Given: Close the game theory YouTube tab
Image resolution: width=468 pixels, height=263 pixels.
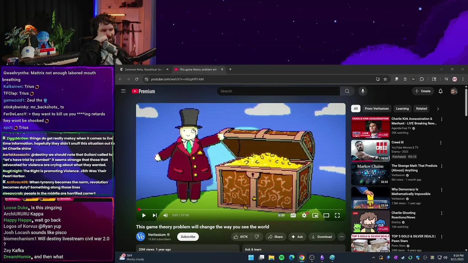Looking at the screenshot, I should 222,69.
